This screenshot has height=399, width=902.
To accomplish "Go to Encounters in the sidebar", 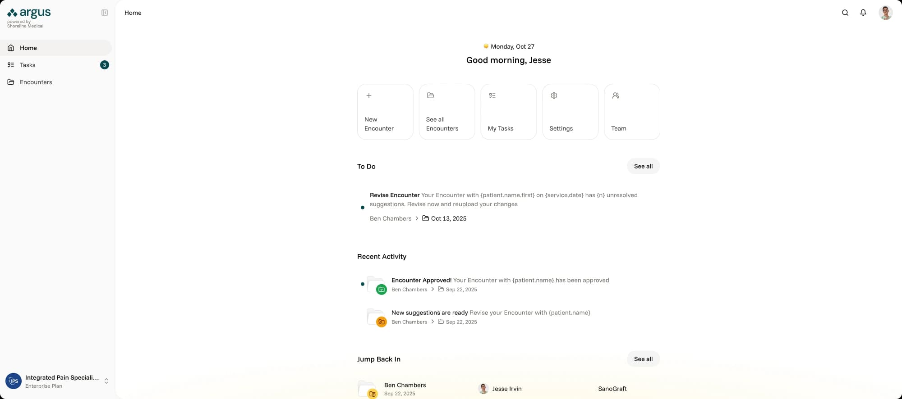I will (x=36, y=82).
